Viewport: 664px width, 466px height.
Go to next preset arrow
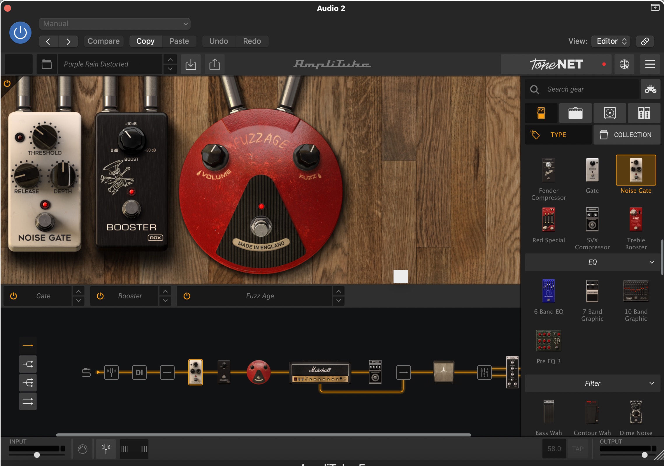click(x=68, y=41)
